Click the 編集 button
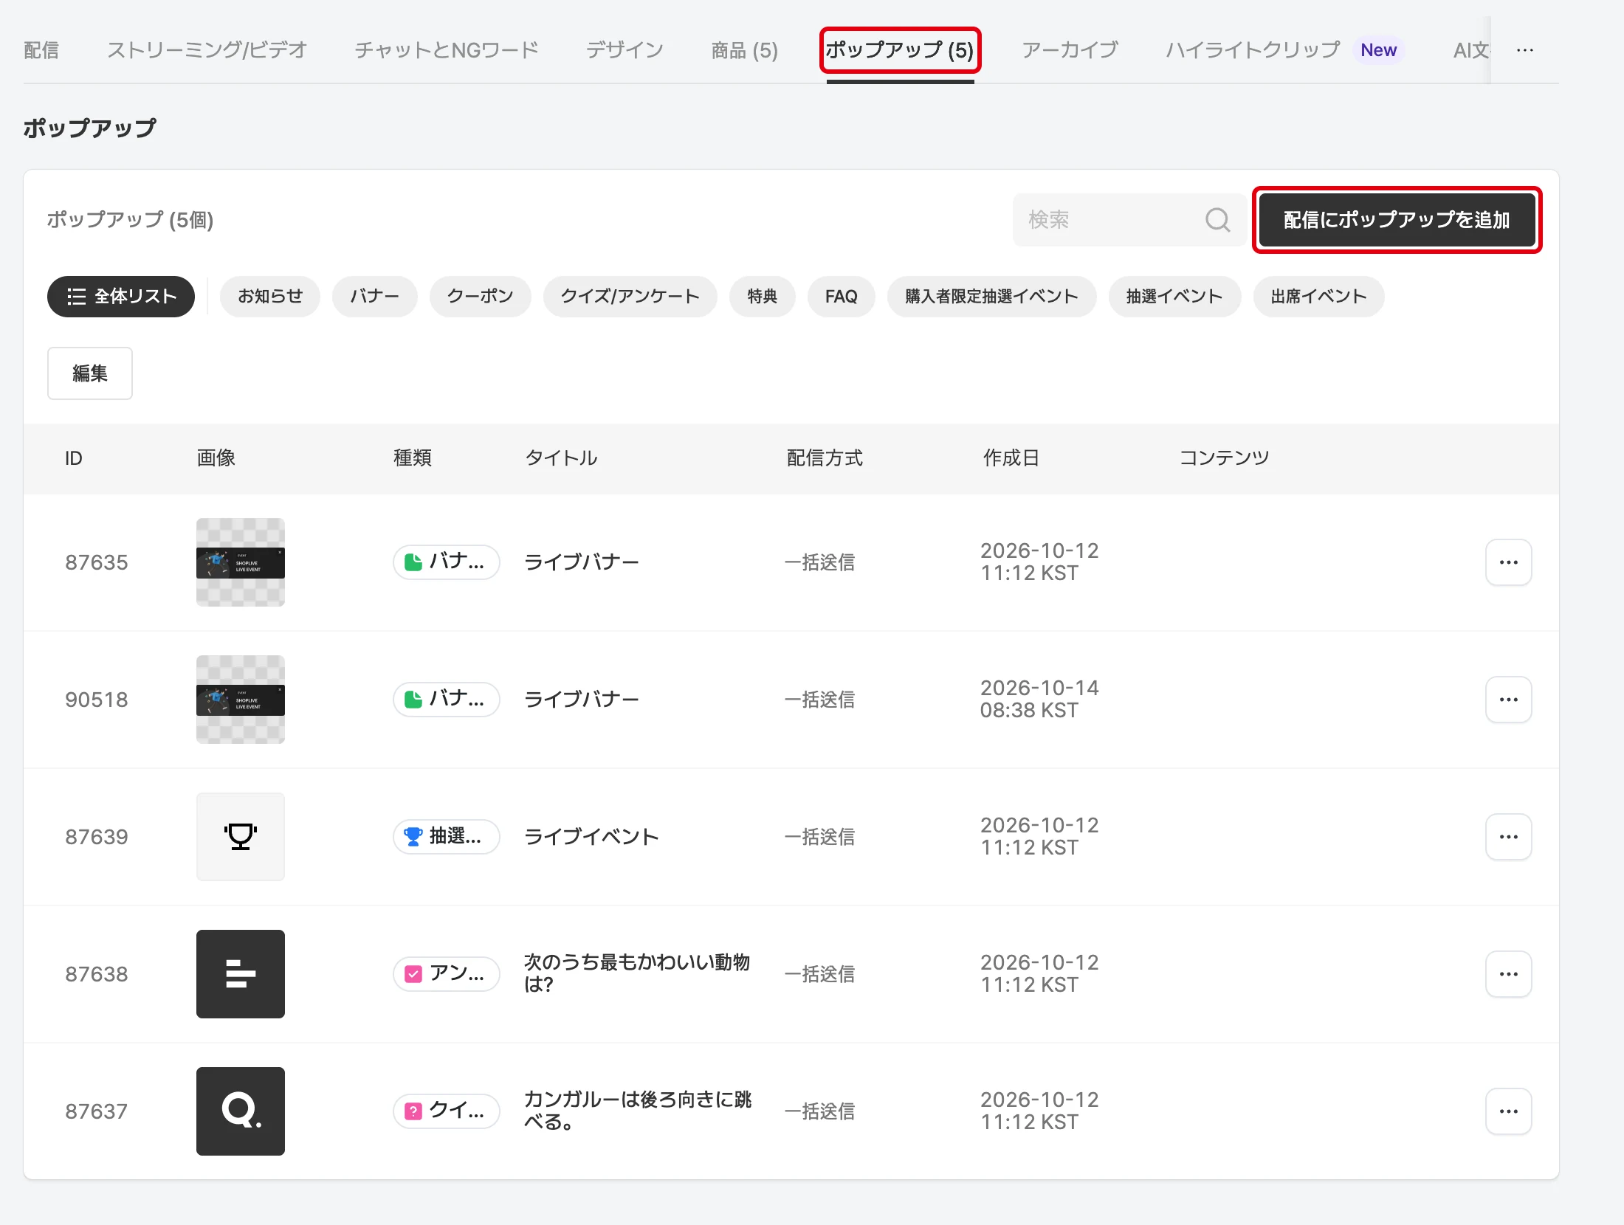Image resolution: width=1624 pixels, height=1225 pixels. tap(90, 373)
